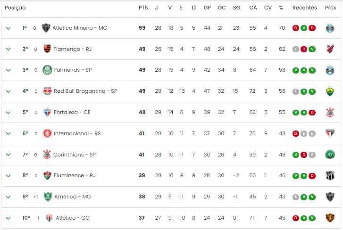Click Corinthians next opponent Chapecoense crest

click(x=330, y=155)
